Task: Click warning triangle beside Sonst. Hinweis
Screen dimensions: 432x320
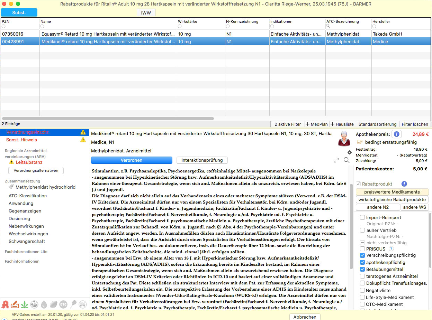Action: point(83,140)
